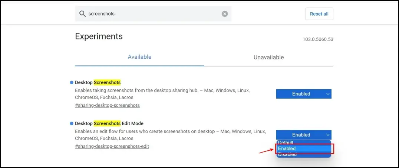Click the screenshots search input field
This screenshot has height=168, width=399.
click(153, 14)
